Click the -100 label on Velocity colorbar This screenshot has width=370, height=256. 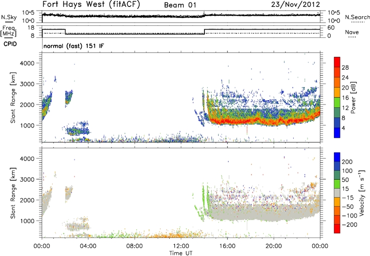(x=350, y=216)
